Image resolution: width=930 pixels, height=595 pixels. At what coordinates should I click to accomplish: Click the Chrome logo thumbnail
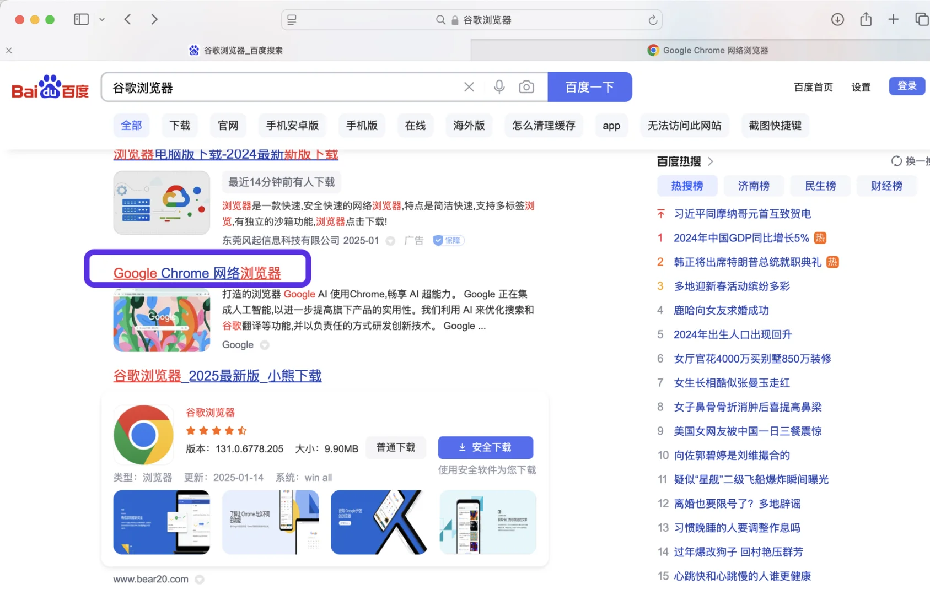click(143, 435)
